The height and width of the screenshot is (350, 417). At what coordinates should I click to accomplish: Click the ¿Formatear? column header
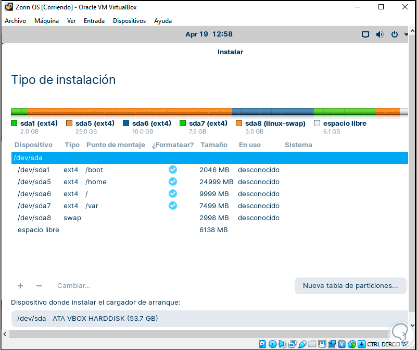point(173,145)
